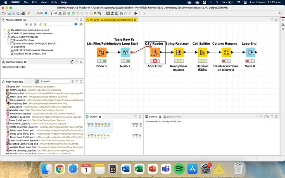Select Loop End (Column Append) repository entry

[x=40, y=140]
